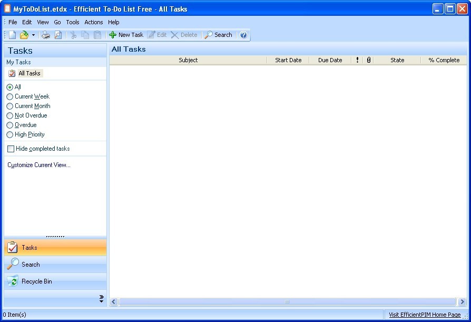
Task: Open the Recycle Bin in the sidebar
Action: point(35,281)
